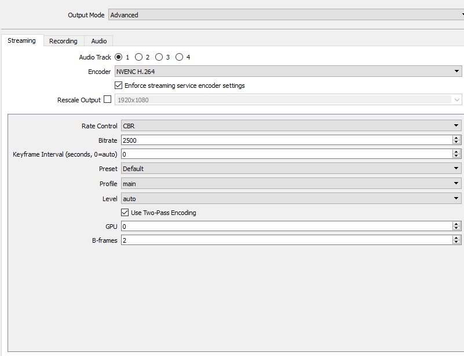
Task: Open the Output Mode dropdown
Action: click(286, 15)
